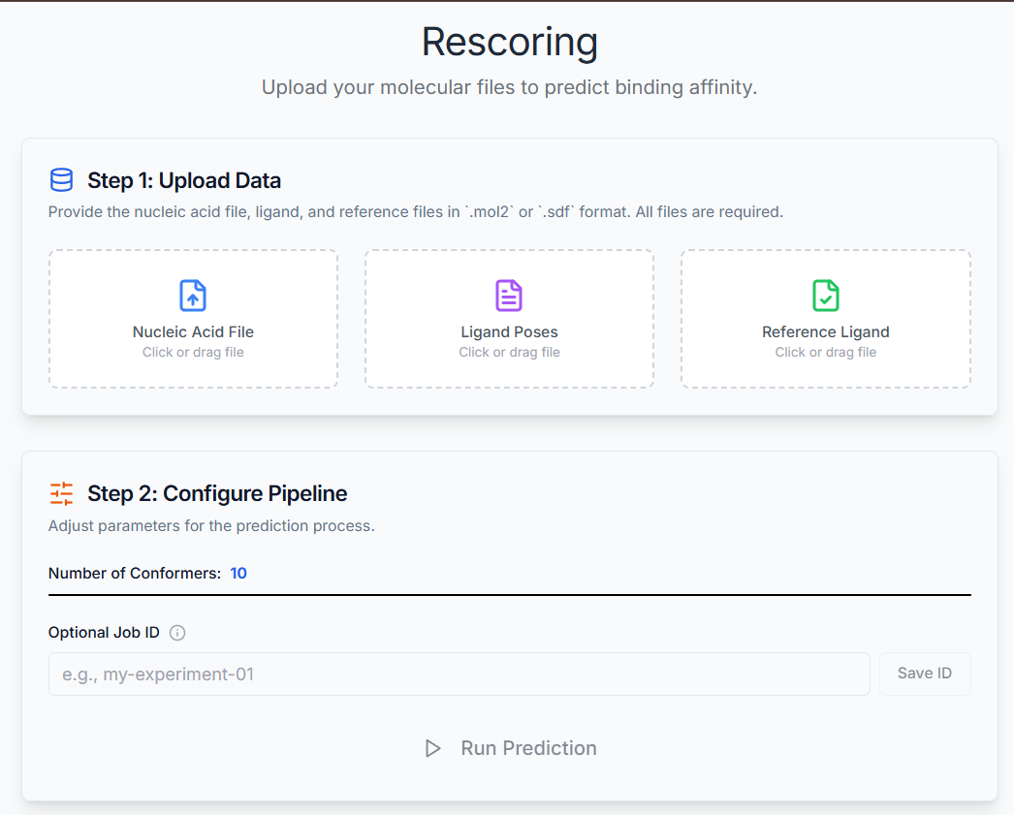Upload a file via the Ligand Poses dropzone
Screen dimensions: 1014x815
[509, 318]
